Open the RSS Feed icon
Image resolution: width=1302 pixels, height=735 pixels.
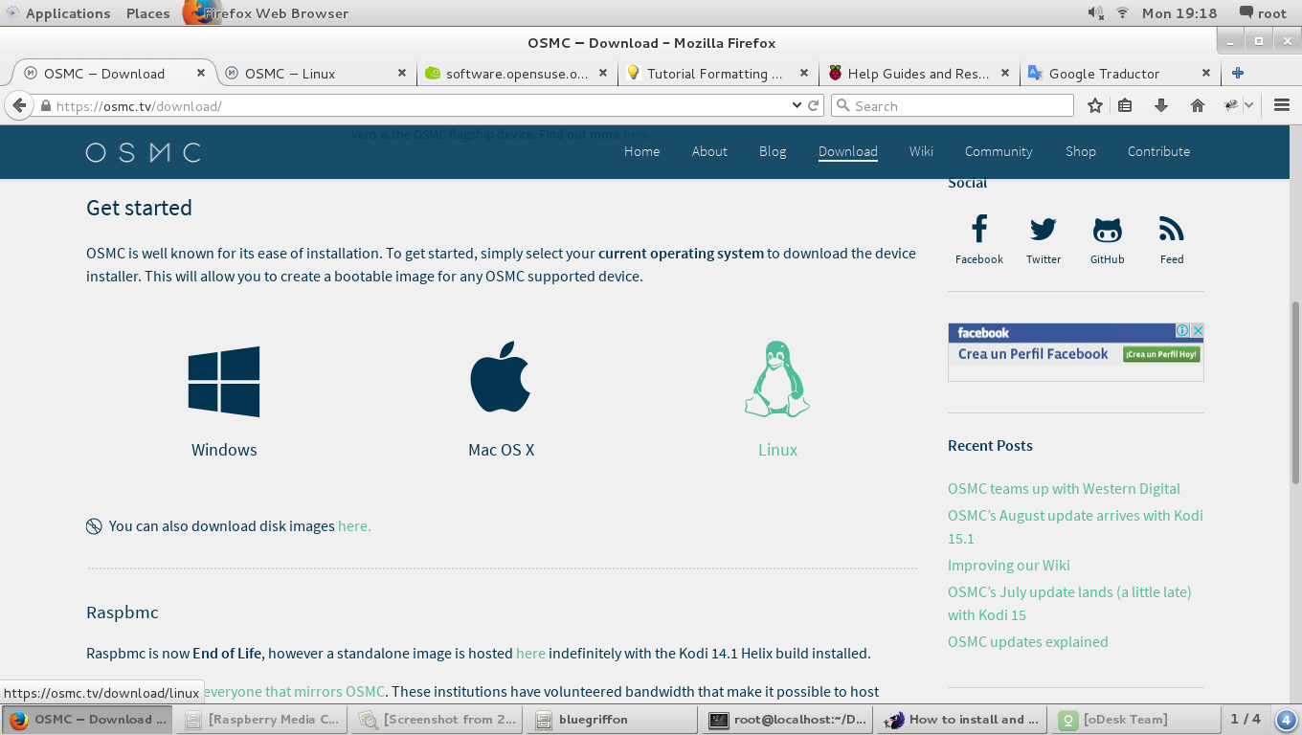1172,230
